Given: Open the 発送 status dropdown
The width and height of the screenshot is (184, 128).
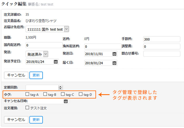Looking at the screenshot, I should 45,54.
